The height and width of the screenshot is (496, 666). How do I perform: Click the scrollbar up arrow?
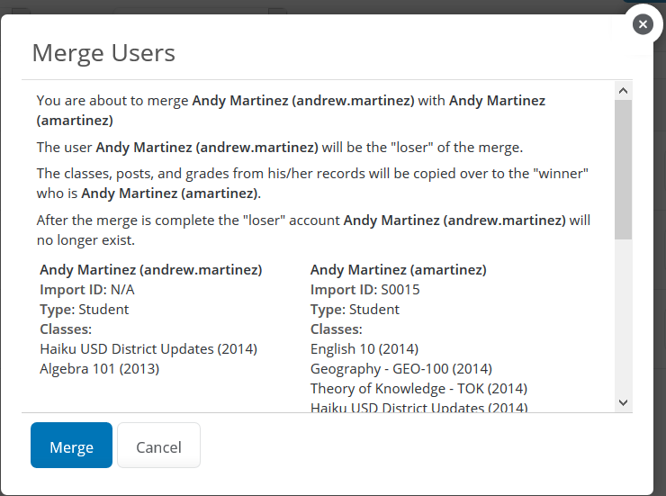coord(623,90)
